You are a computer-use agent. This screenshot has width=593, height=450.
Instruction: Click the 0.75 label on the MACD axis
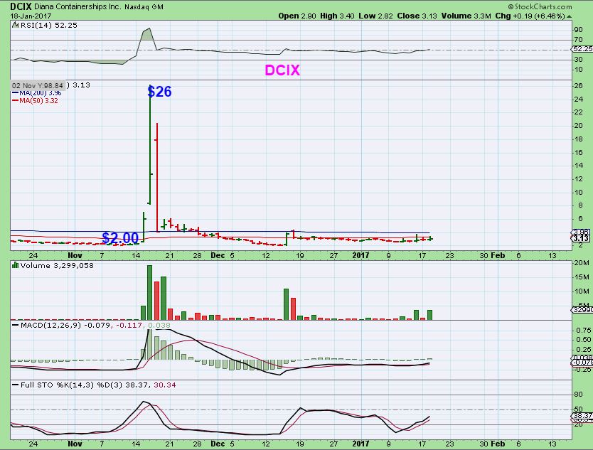coord(583,330)
